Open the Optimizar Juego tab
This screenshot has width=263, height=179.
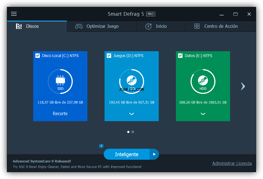102,26
